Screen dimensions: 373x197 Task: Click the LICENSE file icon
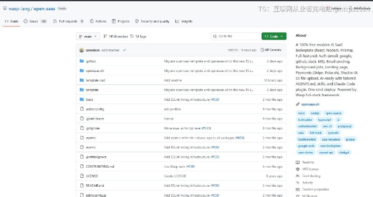82,176
